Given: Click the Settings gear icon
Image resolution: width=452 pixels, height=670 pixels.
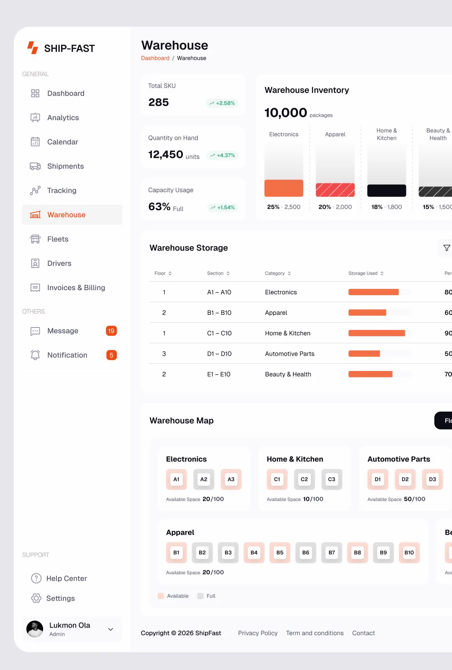Looking at the screenshot, I should [36, 598].
